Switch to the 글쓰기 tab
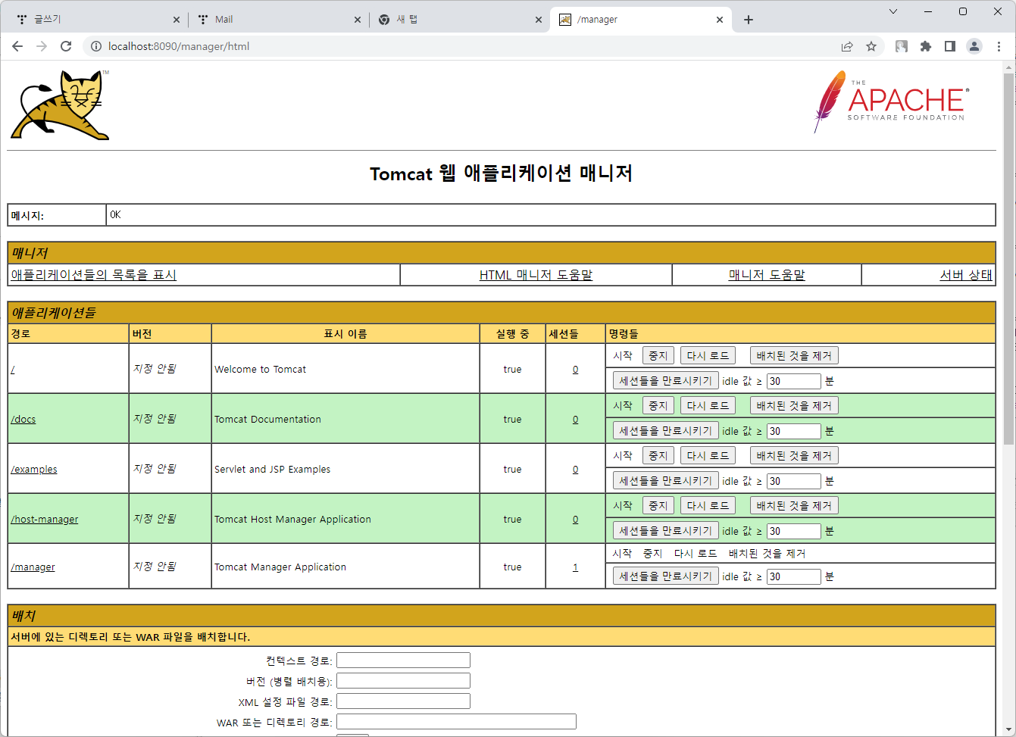 [x=95, y=20]
